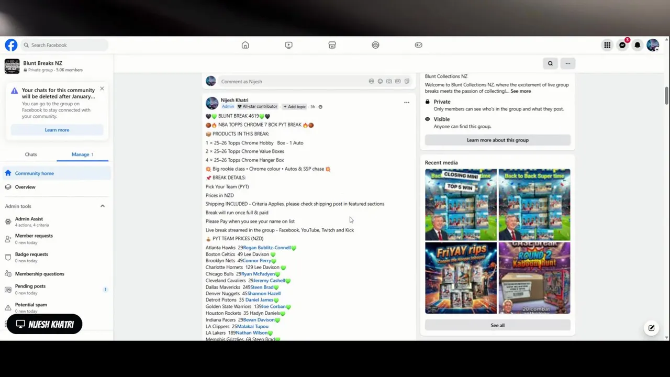Open the FriYAY rips media thumbnail
This screenshot has height=377, width=670.
coord(461,278)
